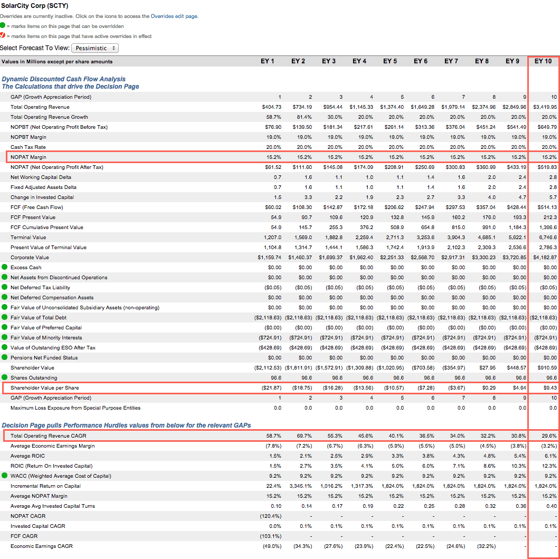
Task: Select the 81.4% Total Operating Revenue Growth cell
Action: point(305,117)
